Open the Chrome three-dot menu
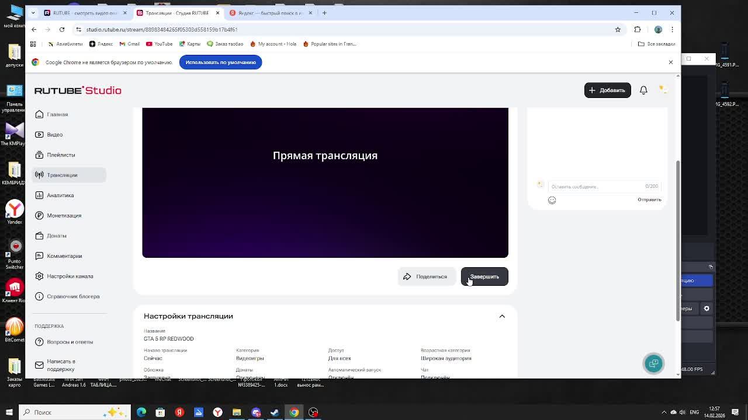Screen dimensions: 748x420 click(672, 29)
